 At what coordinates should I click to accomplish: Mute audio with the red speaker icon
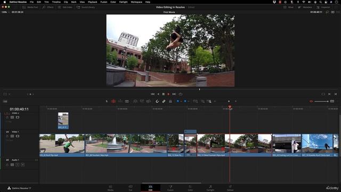click(x=311, y=101)
